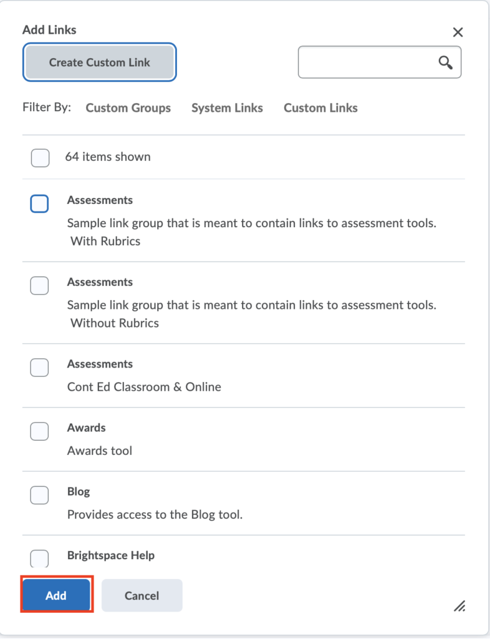
Task: Check Assessments With Rubrics checkbox
Action: (39, 203)
